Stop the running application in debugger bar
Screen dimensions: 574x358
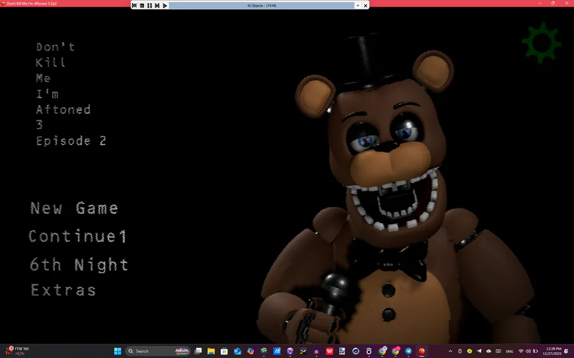142,6
